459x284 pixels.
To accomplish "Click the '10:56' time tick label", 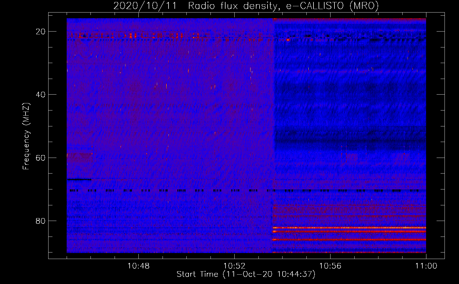I will tap(330, 266).
